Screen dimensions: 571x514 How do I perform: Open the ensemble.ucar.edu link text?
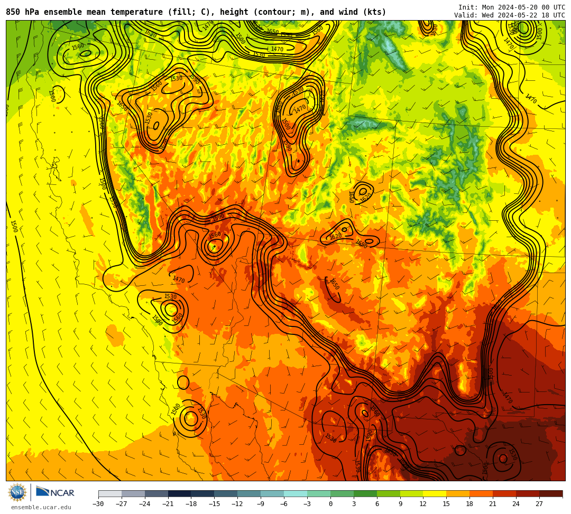41,507
